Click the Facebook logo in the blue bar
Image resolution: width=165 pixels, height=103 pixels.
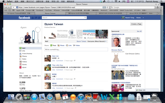pyautogui.click(x=24, y=18)
